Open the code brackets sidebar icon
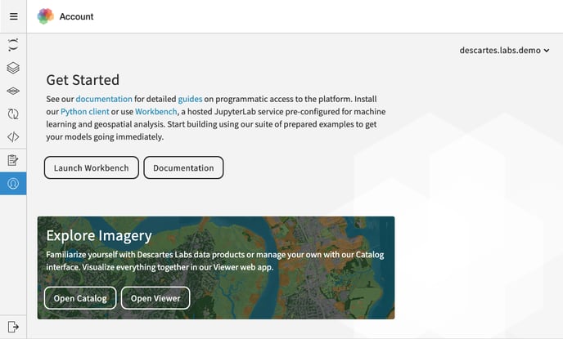 pos(13,137)
